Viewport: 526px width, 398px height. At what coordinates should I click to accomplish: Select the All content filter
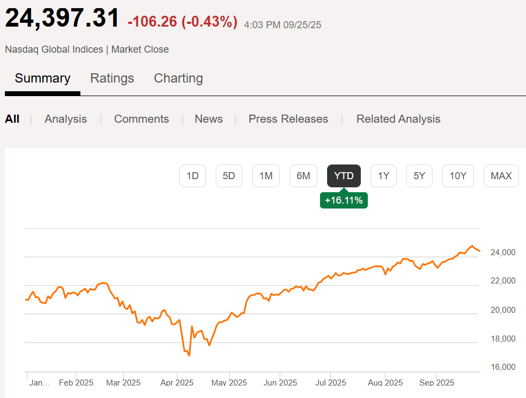coord(12,119)
